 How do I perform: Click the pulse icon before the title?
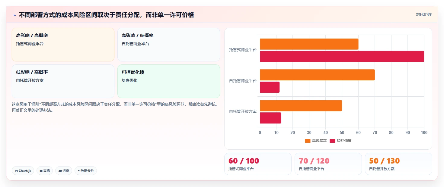14,15
